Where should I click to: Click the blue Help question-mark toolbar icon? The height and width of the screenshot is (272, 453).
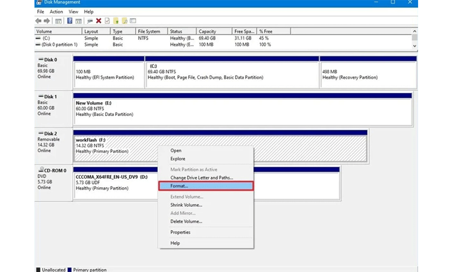(70, 21)
